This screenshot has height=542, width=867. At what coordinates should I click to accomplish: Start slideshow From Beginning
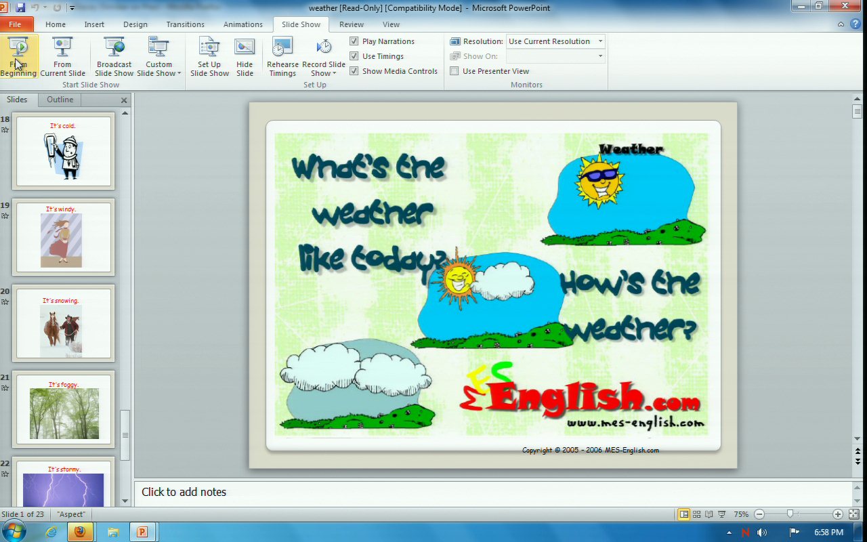coord(18,56)
